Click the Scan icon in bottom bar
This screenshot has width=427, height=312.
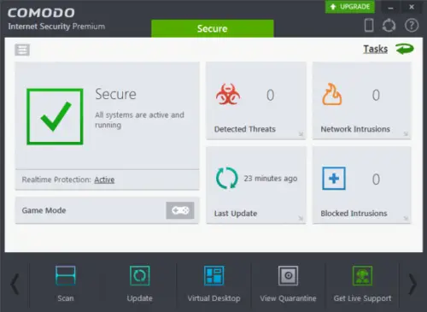tap(66, 275)
